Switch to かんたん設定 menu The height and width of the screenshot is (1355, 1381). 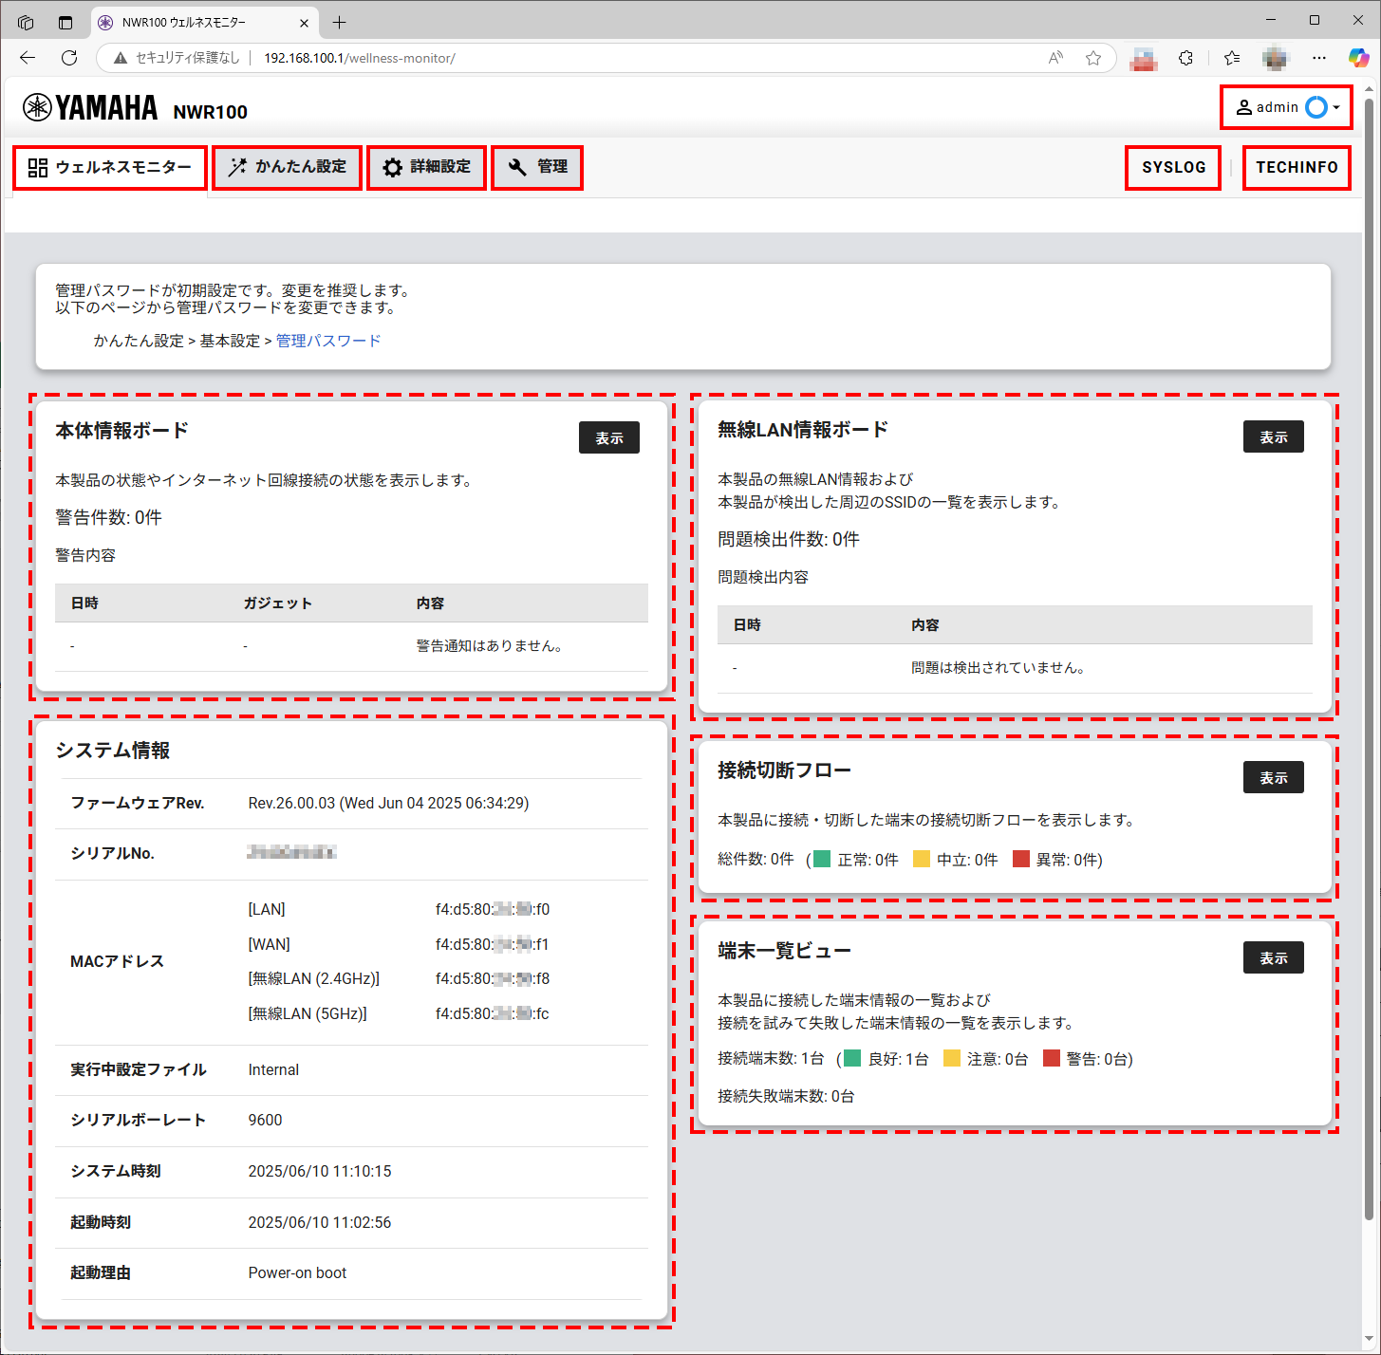tap(287, 167)
